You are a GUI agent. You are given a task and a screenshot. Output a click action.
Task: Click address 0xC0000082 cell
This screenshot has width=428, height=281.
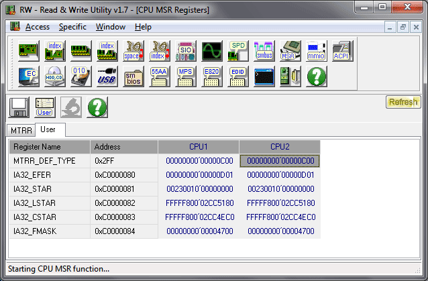click(124, 203)
